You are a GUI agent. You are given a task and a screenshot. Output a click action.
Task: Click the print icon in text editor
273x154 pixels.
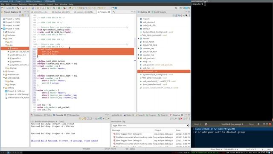(x=206, y=124)
